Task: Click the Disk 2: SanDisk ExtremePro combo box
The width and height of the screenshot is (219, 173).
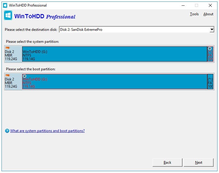Action: click(137, 30)
